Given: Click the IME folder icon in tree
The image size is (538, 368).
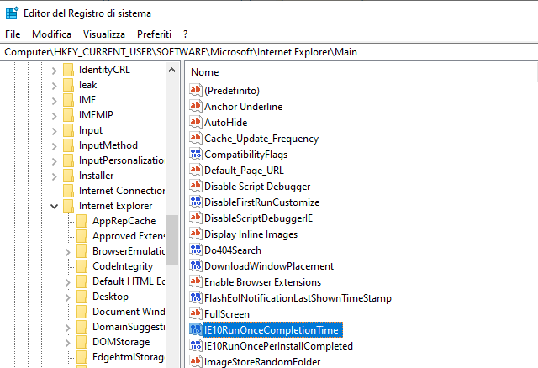Looking at the screenshot, I should pos(68,100).
